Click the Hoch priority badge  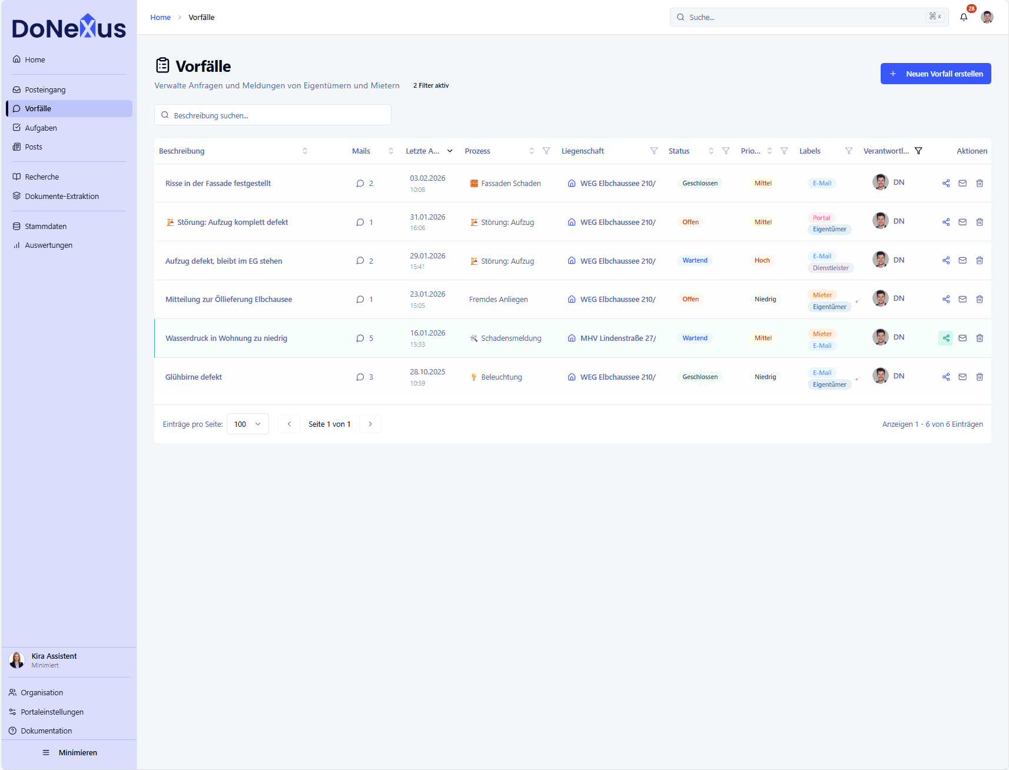point(762,260)
